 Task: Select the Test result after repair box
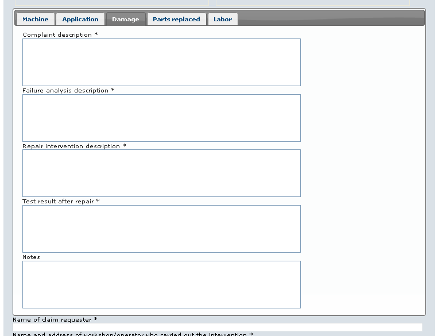point(161,229)
